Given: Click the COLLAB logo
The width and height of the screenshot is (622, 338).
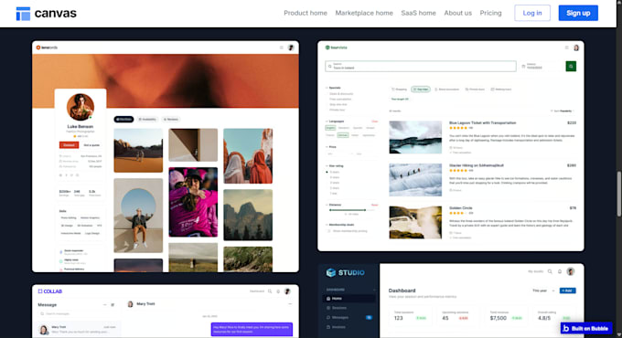Looking at the screenshot, I should (50, 291).
